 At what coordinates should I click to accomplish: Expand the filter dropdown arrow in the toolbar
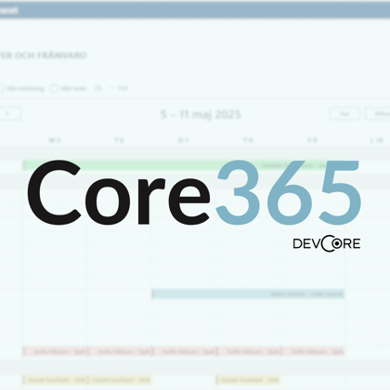point(111,88)
